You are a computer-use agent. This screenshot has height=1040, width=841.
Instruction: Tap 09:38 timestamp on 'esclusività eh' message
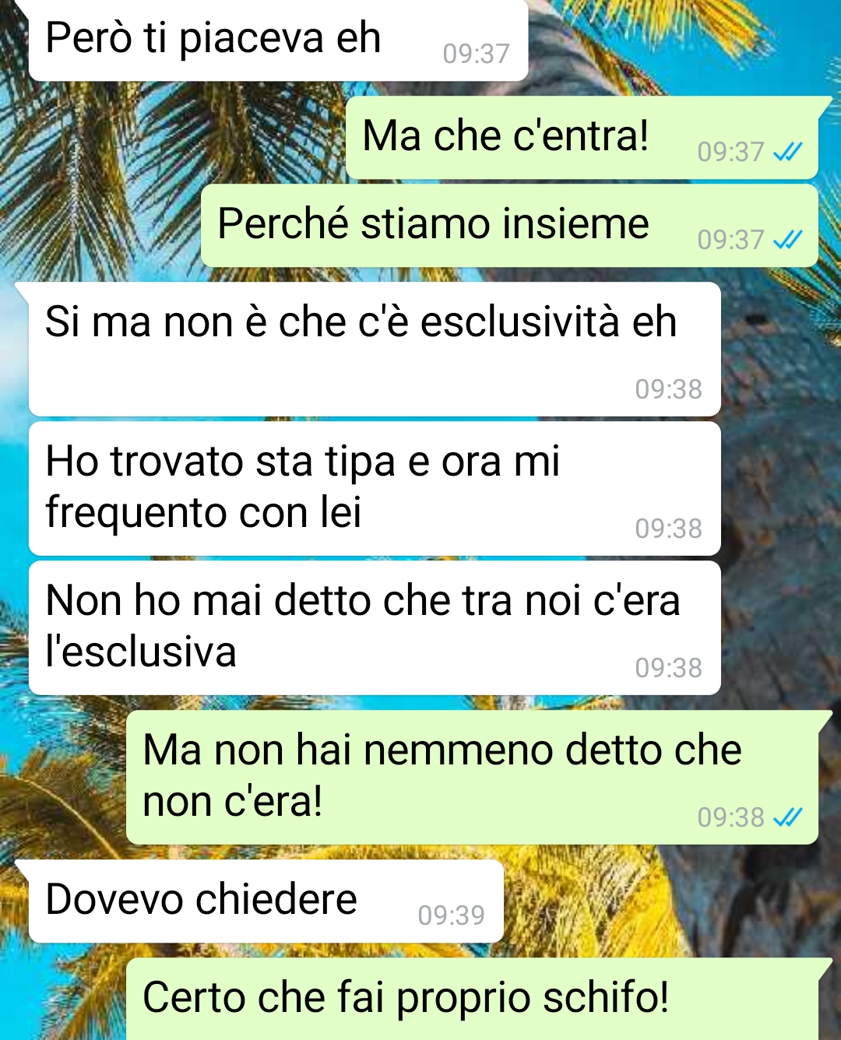[668, 389]
